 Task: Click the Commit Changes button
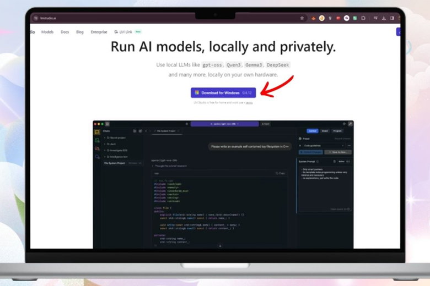coord(311,152)
